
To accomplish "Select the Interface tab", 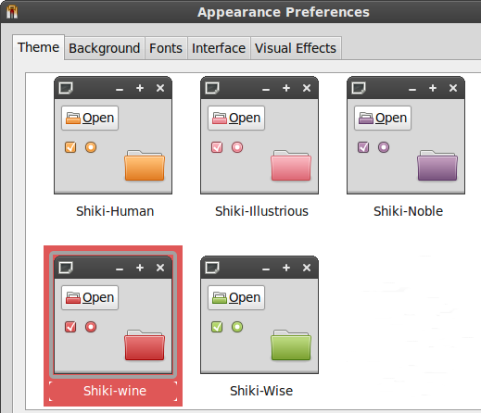I will [x=219, y=48].
